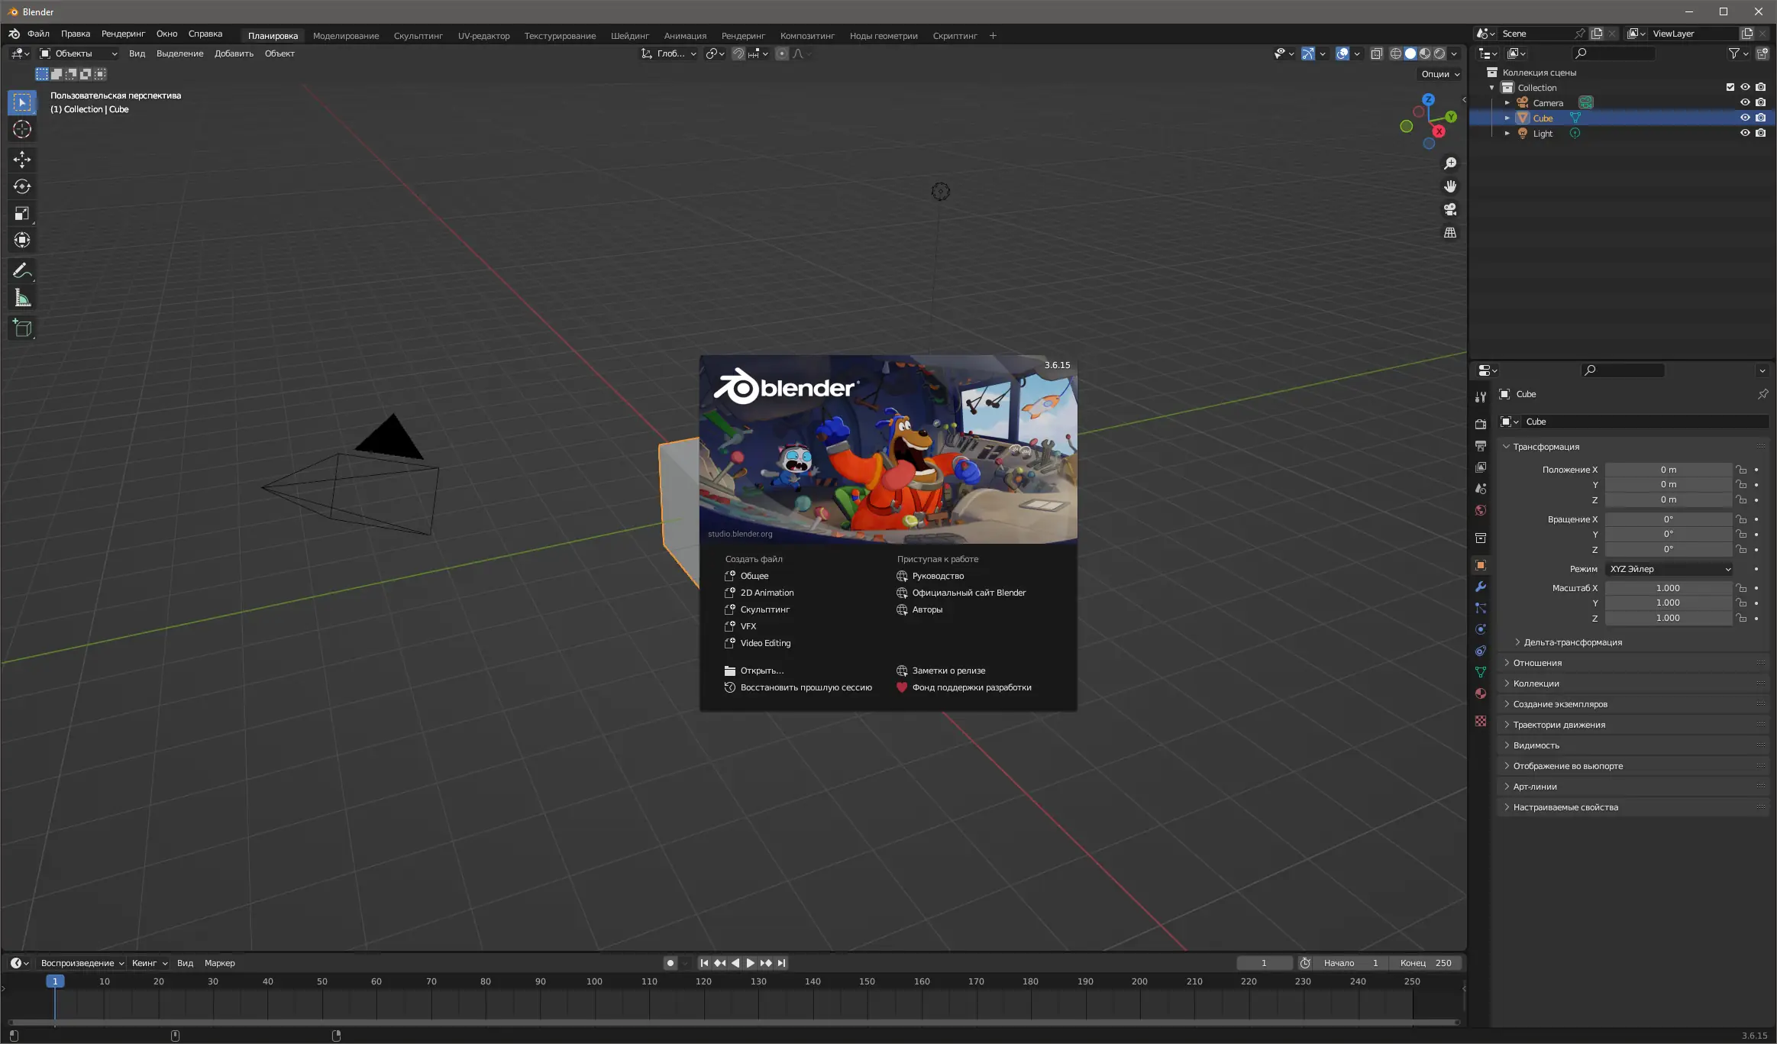Open the Modifiers wrench tab
Image resolution: width=1777 pixels, height=1044 pixels.
pyautogui.click(x=1481, y=587)
